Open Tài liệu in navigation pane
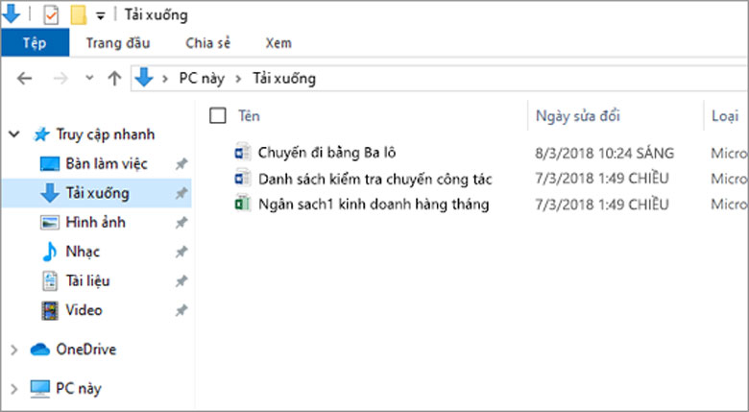The width and height of the screenshot is (749, 412). [88, 281]
